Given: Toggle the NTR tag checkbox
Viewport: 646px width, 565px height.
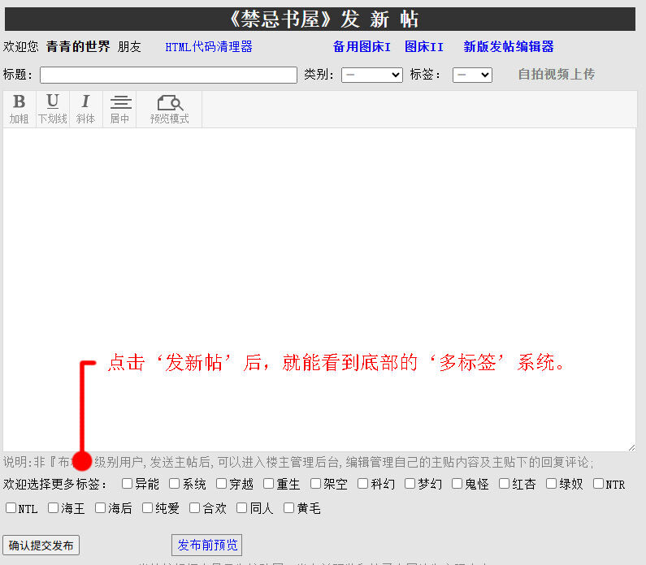Looking at the screenshot, I should point(599,484).
